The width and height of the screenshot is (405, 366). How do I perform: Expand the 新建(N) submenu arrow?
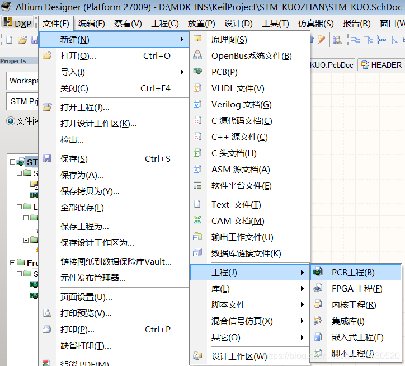[x=182, y=40]
